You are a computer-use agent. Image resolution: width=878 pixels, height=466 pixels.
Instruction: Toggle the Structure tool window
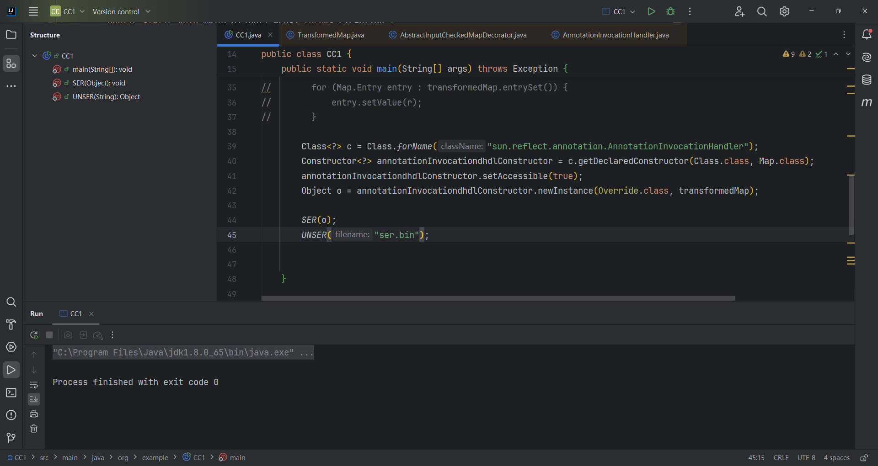click(x=11, y=64)
